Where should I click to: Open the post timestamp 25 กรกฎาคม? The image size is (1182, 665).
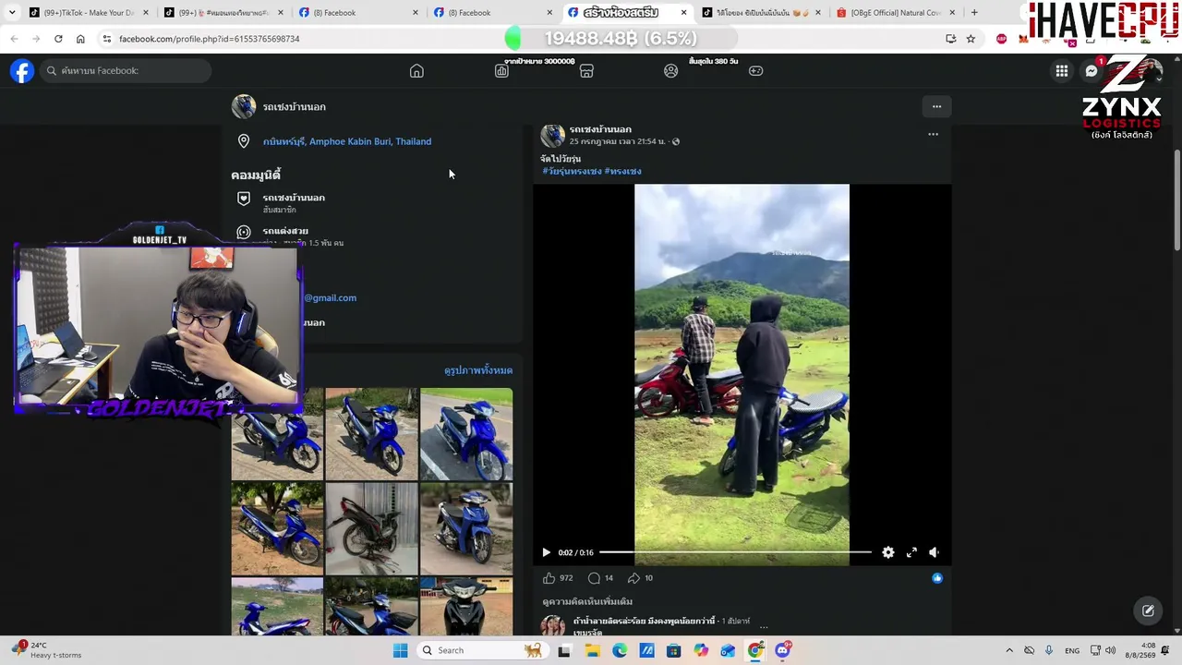click(617, 141)
